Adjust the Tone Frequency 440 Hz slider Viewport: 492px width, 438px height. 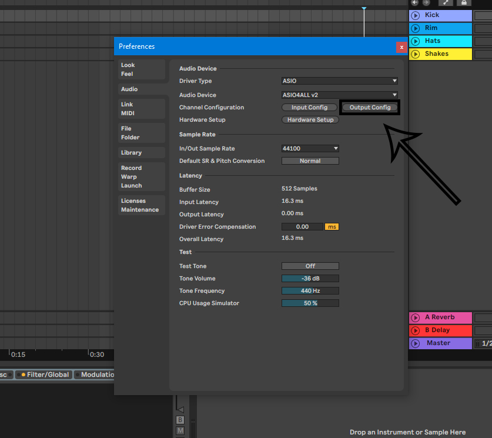310,291
